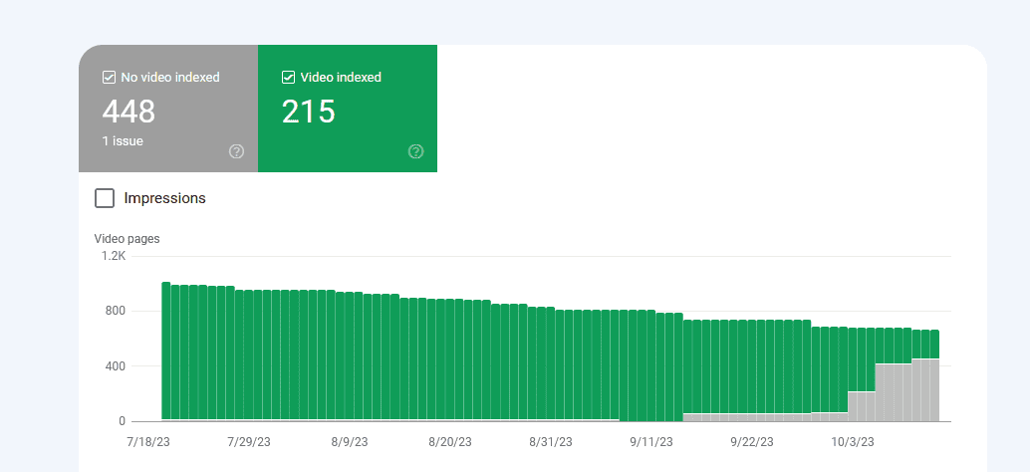The height and width of the screenshot is (472, 1030).
Task: Toggle the Video indexed checkbox
Action: click(288, 77)
